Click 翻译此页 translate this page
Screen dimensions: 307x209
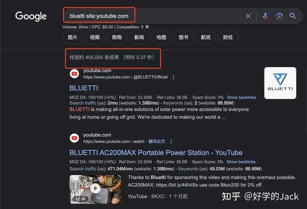pos(156,141)
